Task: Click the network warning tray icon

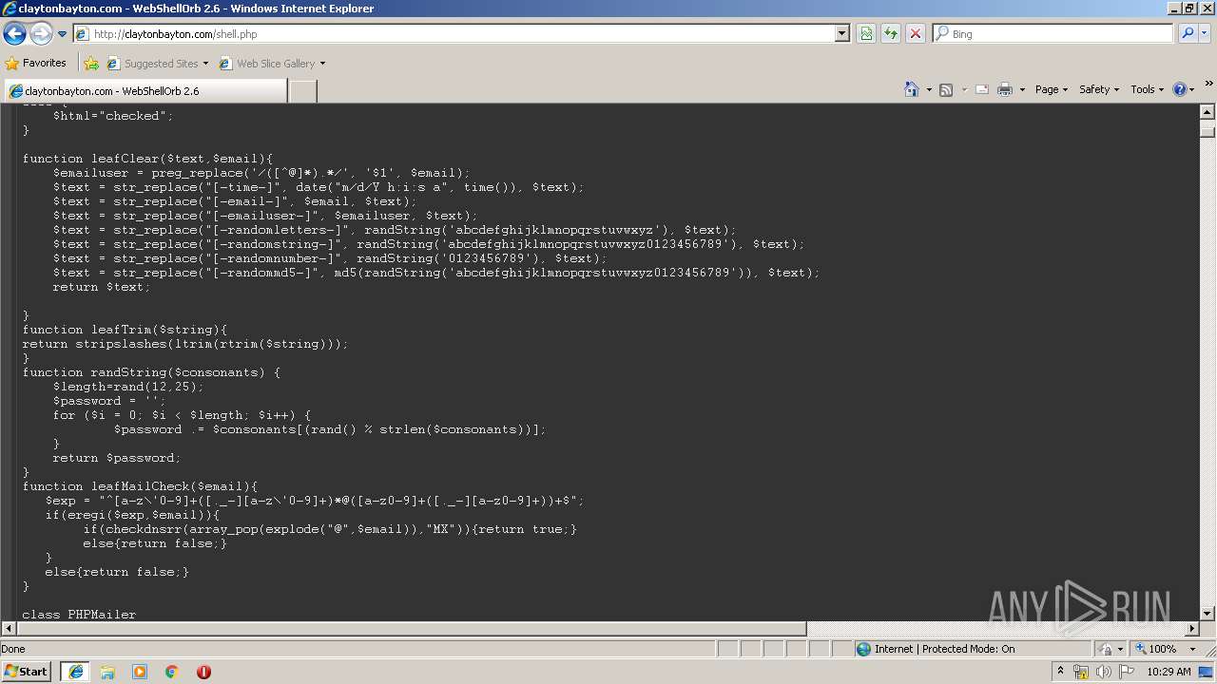Action: [1081, 672]
